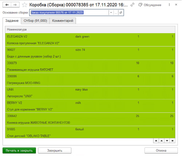Viewport: 182px width, 156px height.
Task: Select Стул для кормления "BERNY V2" description
Action: (x=30, y=109)
